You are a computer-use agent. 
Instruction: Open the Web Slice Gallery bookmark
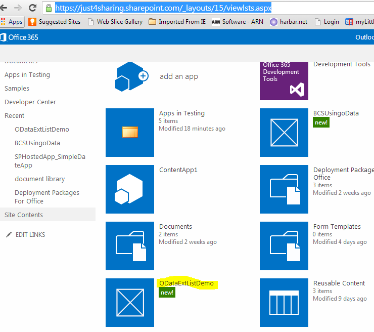[115, 22]
